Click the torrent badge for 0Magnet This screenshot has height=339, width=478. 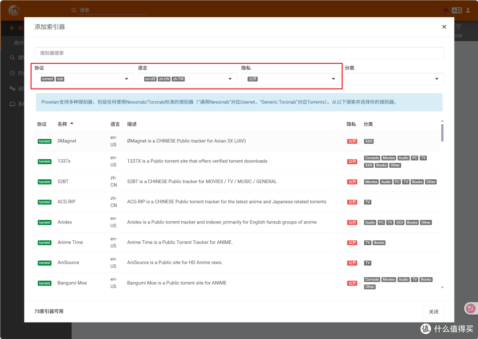(45, 141)
